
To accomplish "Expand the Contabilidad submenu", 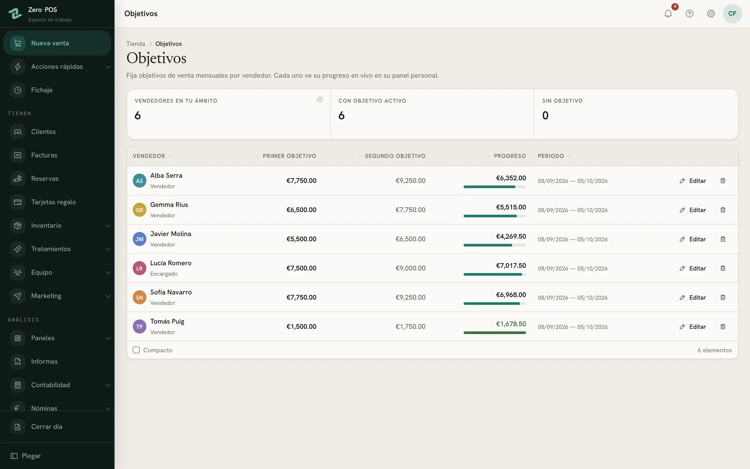I will point(57,385).
